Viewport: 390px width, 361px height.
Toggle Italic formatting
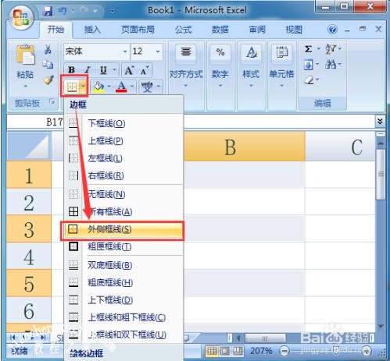[x=88, y=70]
